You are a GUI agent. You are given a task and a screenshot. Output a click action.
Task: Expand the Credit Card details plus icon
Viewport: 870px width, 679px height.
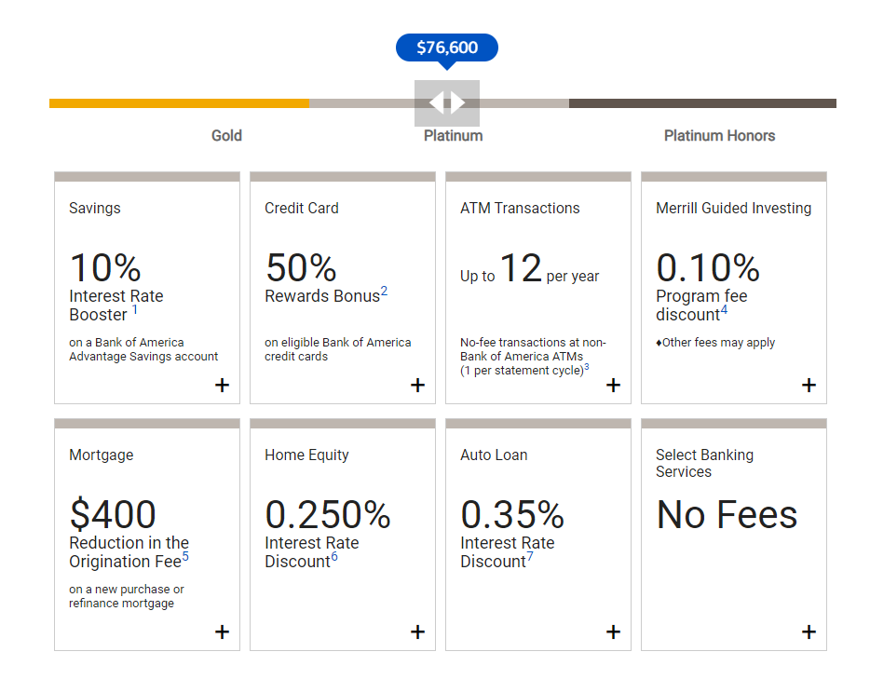click(x=418, y=385)
